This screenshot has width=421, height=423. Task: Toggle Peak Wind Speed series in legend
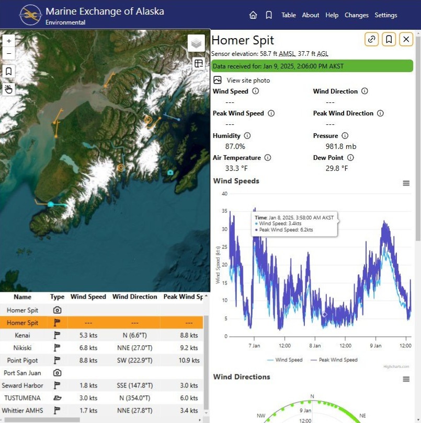pos(334,360)
